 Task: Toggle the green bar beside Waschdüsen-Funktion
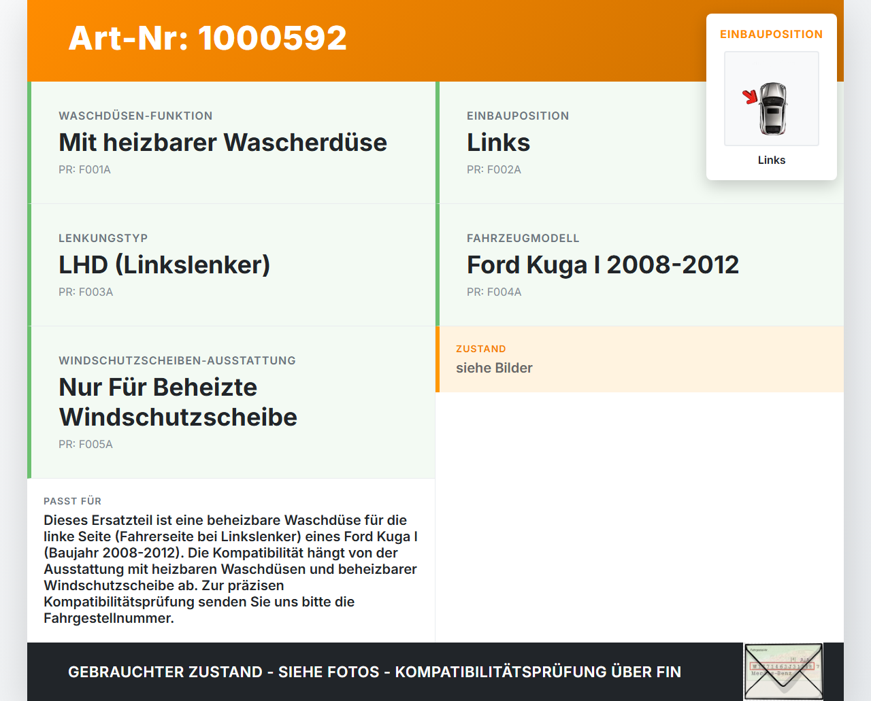point(28,143)
